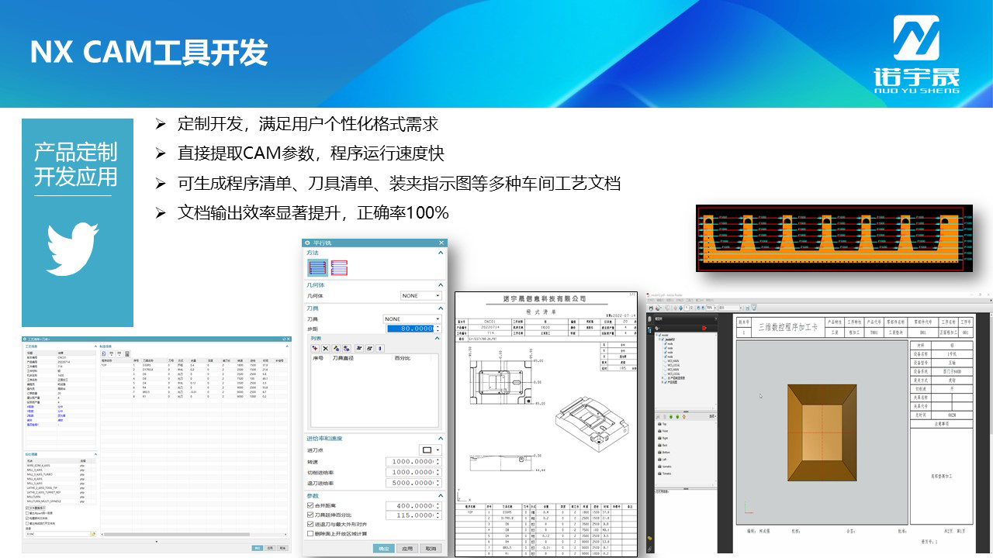Select the Front view in the views list
Image resolution: width=993 pixels, height=558 pixels.
tap(663, 432)
